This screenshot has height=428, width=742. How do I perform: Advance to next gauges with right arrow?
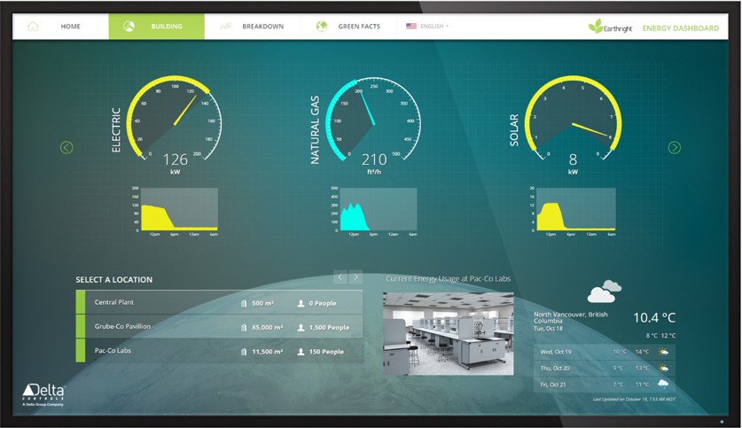(674, 148)
